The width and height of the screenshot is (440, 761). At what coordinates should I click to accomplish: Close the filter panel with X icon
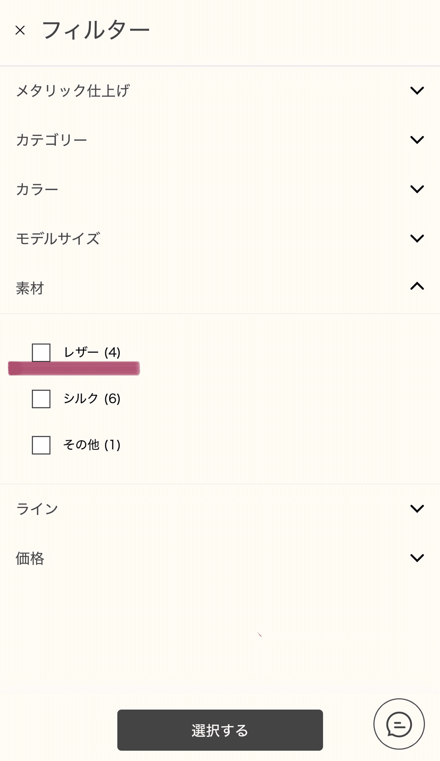(x=20, y=31)
